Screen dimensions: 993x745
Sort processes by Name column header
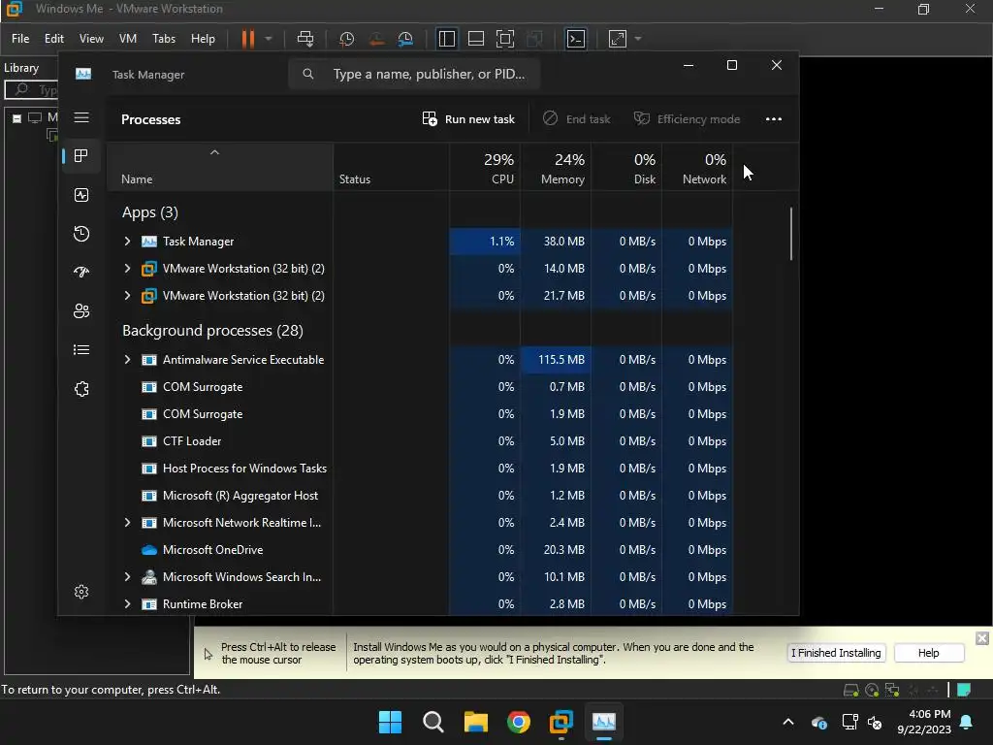pos(219,167)
